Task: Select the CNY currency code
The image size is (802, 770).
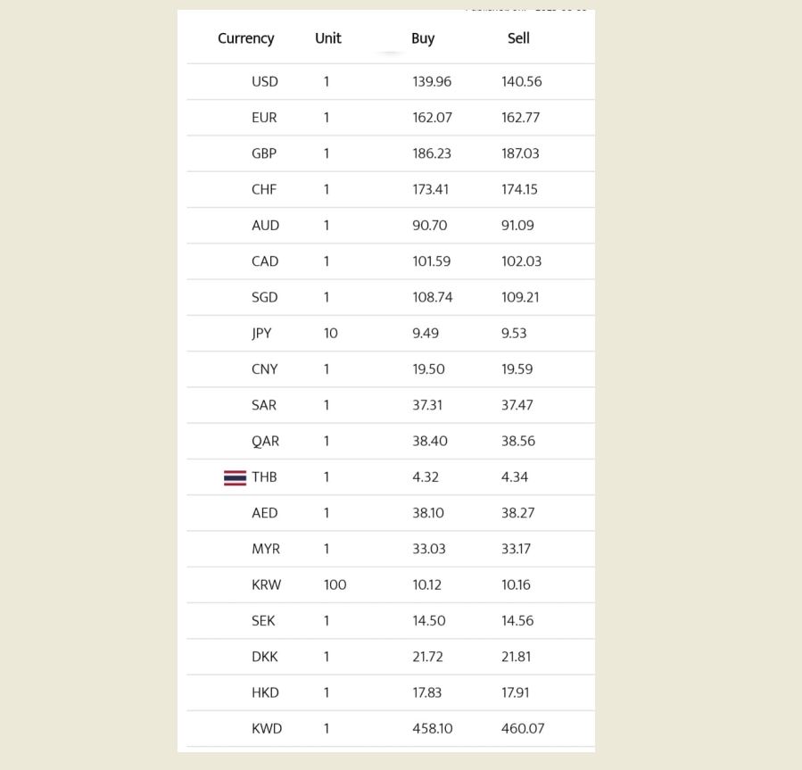Action: pos(265,369)
